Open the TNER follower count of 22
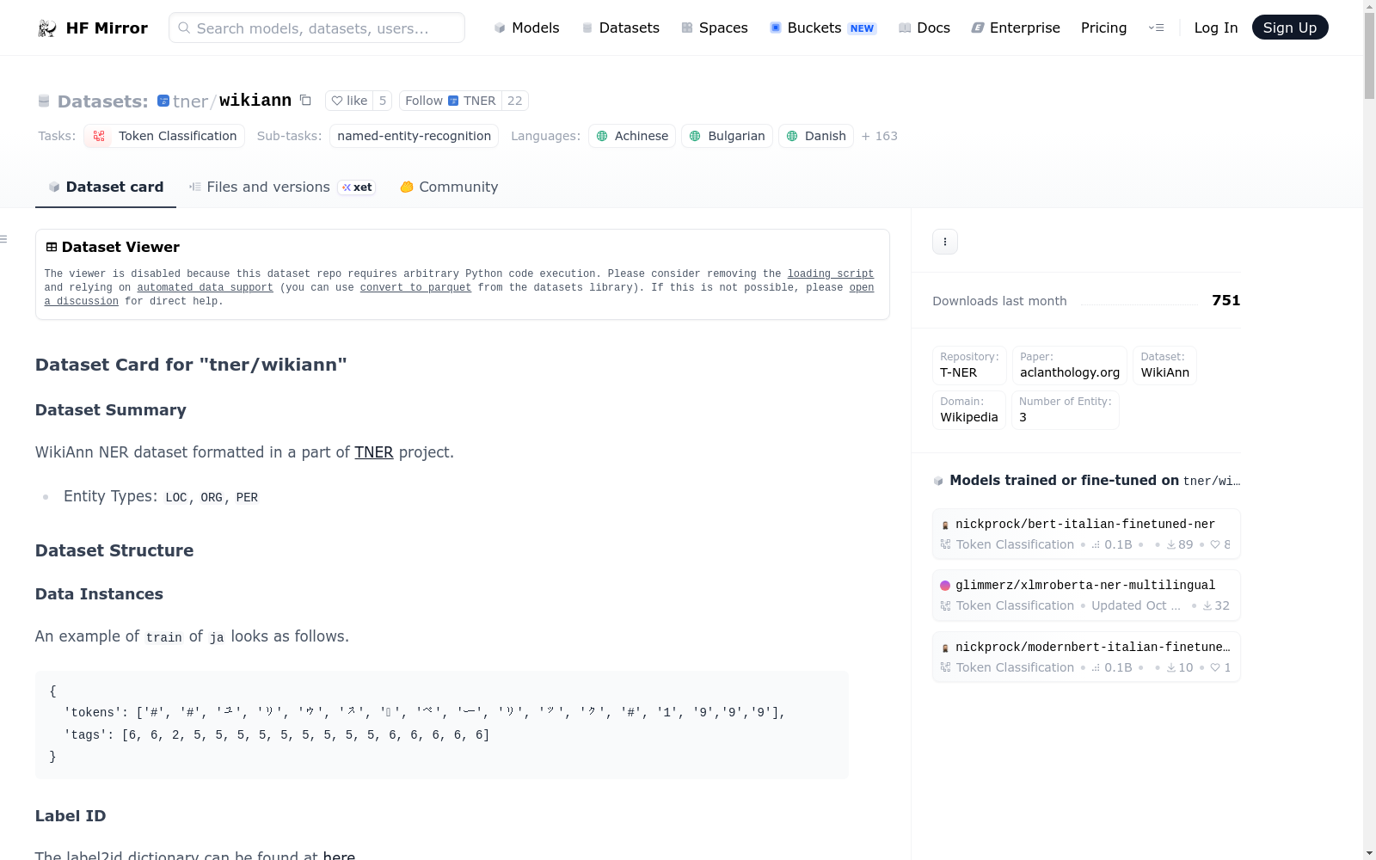 click(x=515, y=101)
